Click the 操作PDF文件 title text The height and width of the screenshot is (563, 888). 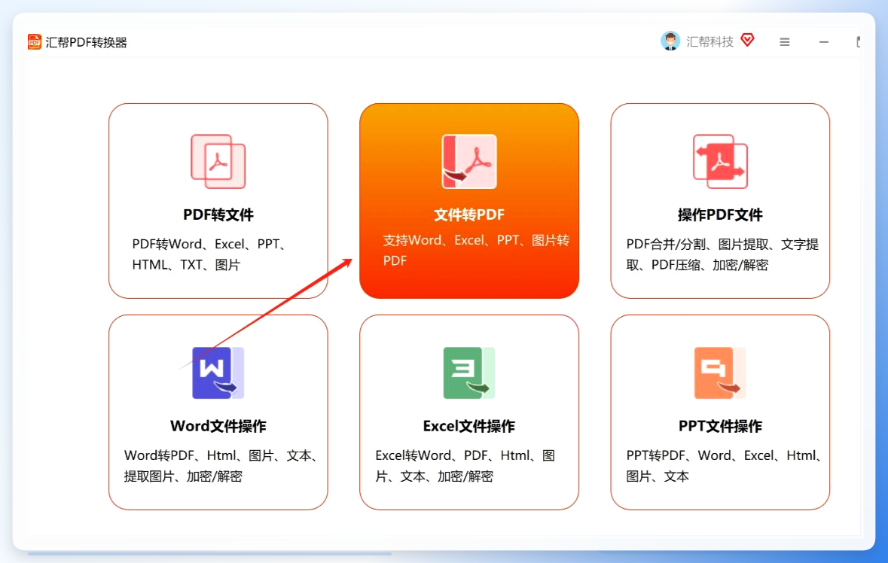coord(720,215)
